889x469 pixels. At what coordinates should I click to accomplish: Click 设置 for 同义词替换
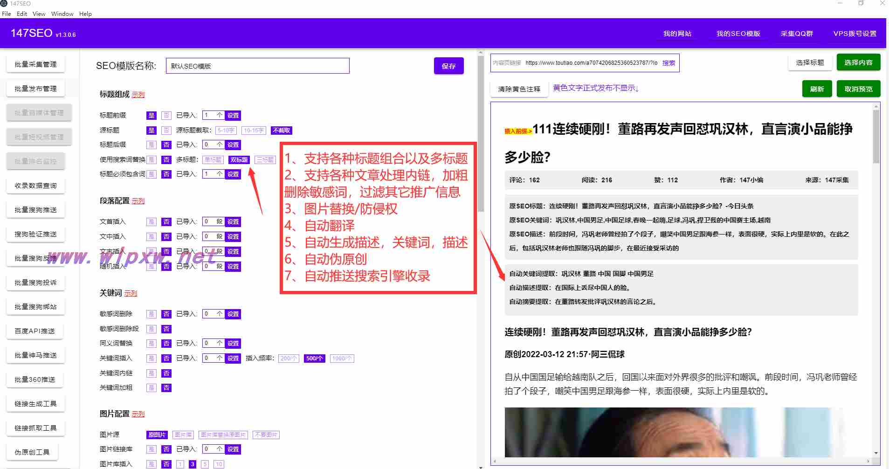[x=233, y=343]
